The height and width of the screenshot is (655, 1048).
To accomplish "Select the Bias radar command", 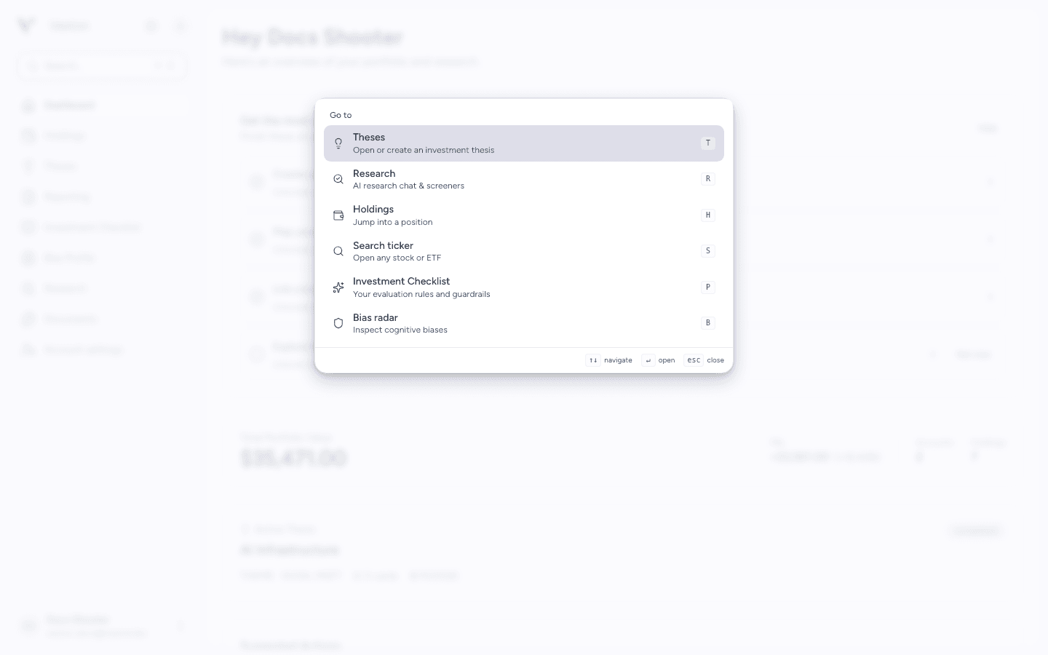I will pos(524,323).
